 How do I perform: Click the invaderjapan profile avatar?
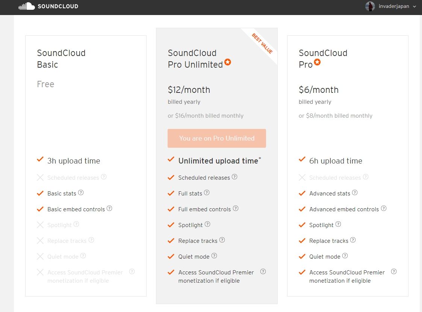pyautogui.click(x=370, y=6)
